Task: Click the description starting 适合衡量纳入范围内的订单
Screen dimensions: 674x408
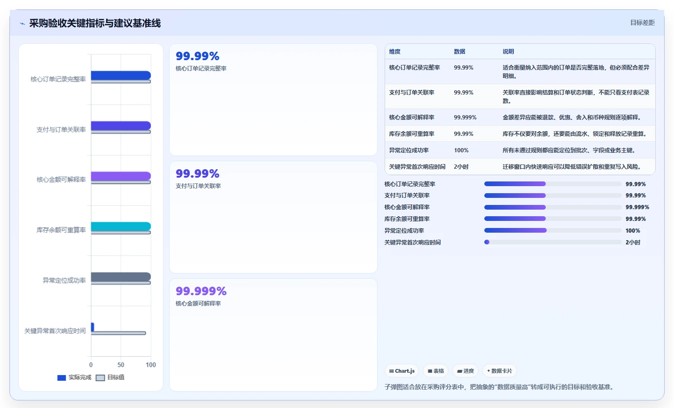Action: [x=576, y=71]
